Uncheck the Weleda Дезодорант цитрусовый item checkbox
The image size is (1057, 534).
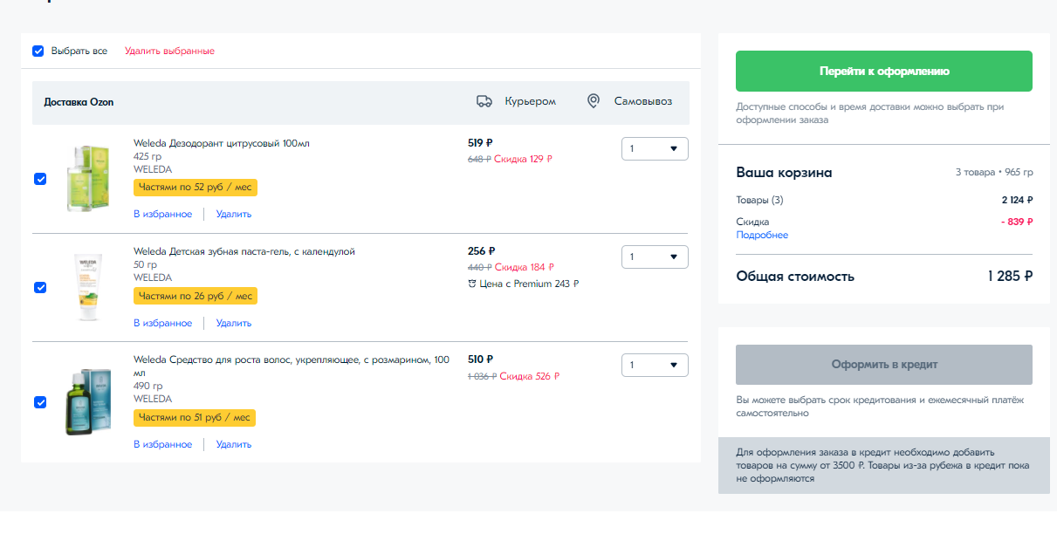pos(40,179)
